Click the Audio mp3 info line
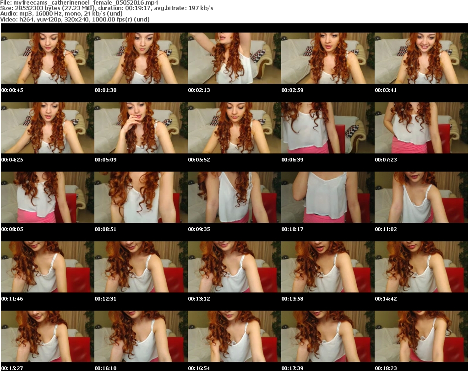 coord(61,13)
